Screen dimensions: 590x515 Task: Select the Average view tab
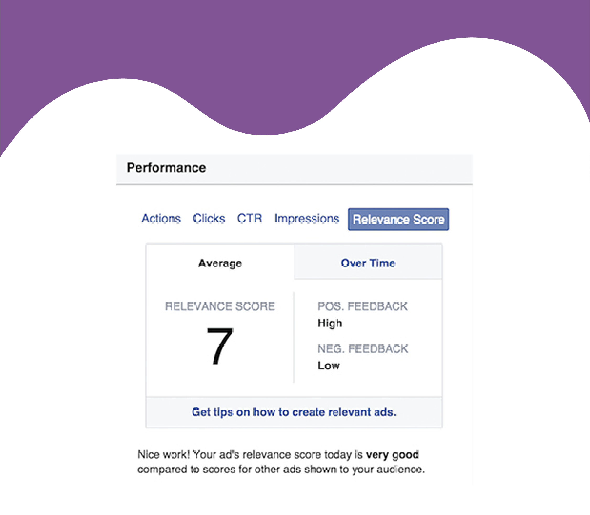(x=220, y=263)
